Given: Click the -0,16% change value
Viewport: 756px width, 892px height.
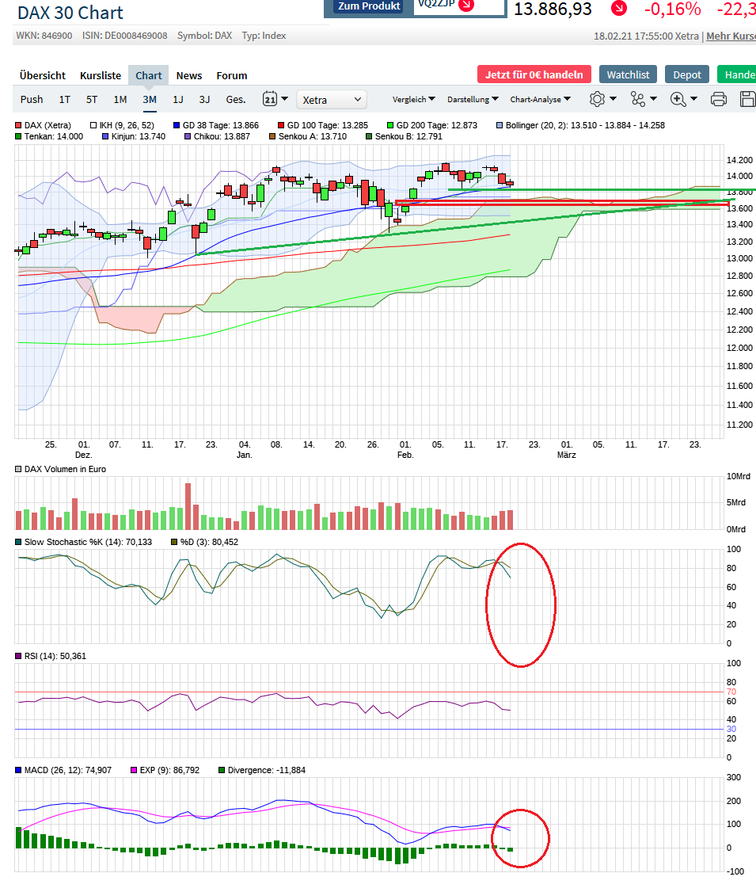Looking at the screenshot, I should tap(672, 9).
